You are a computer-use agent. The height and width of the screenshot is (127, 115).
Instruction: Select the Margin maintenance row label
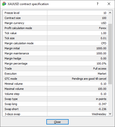pyautogui.click(x=17, y=53)
